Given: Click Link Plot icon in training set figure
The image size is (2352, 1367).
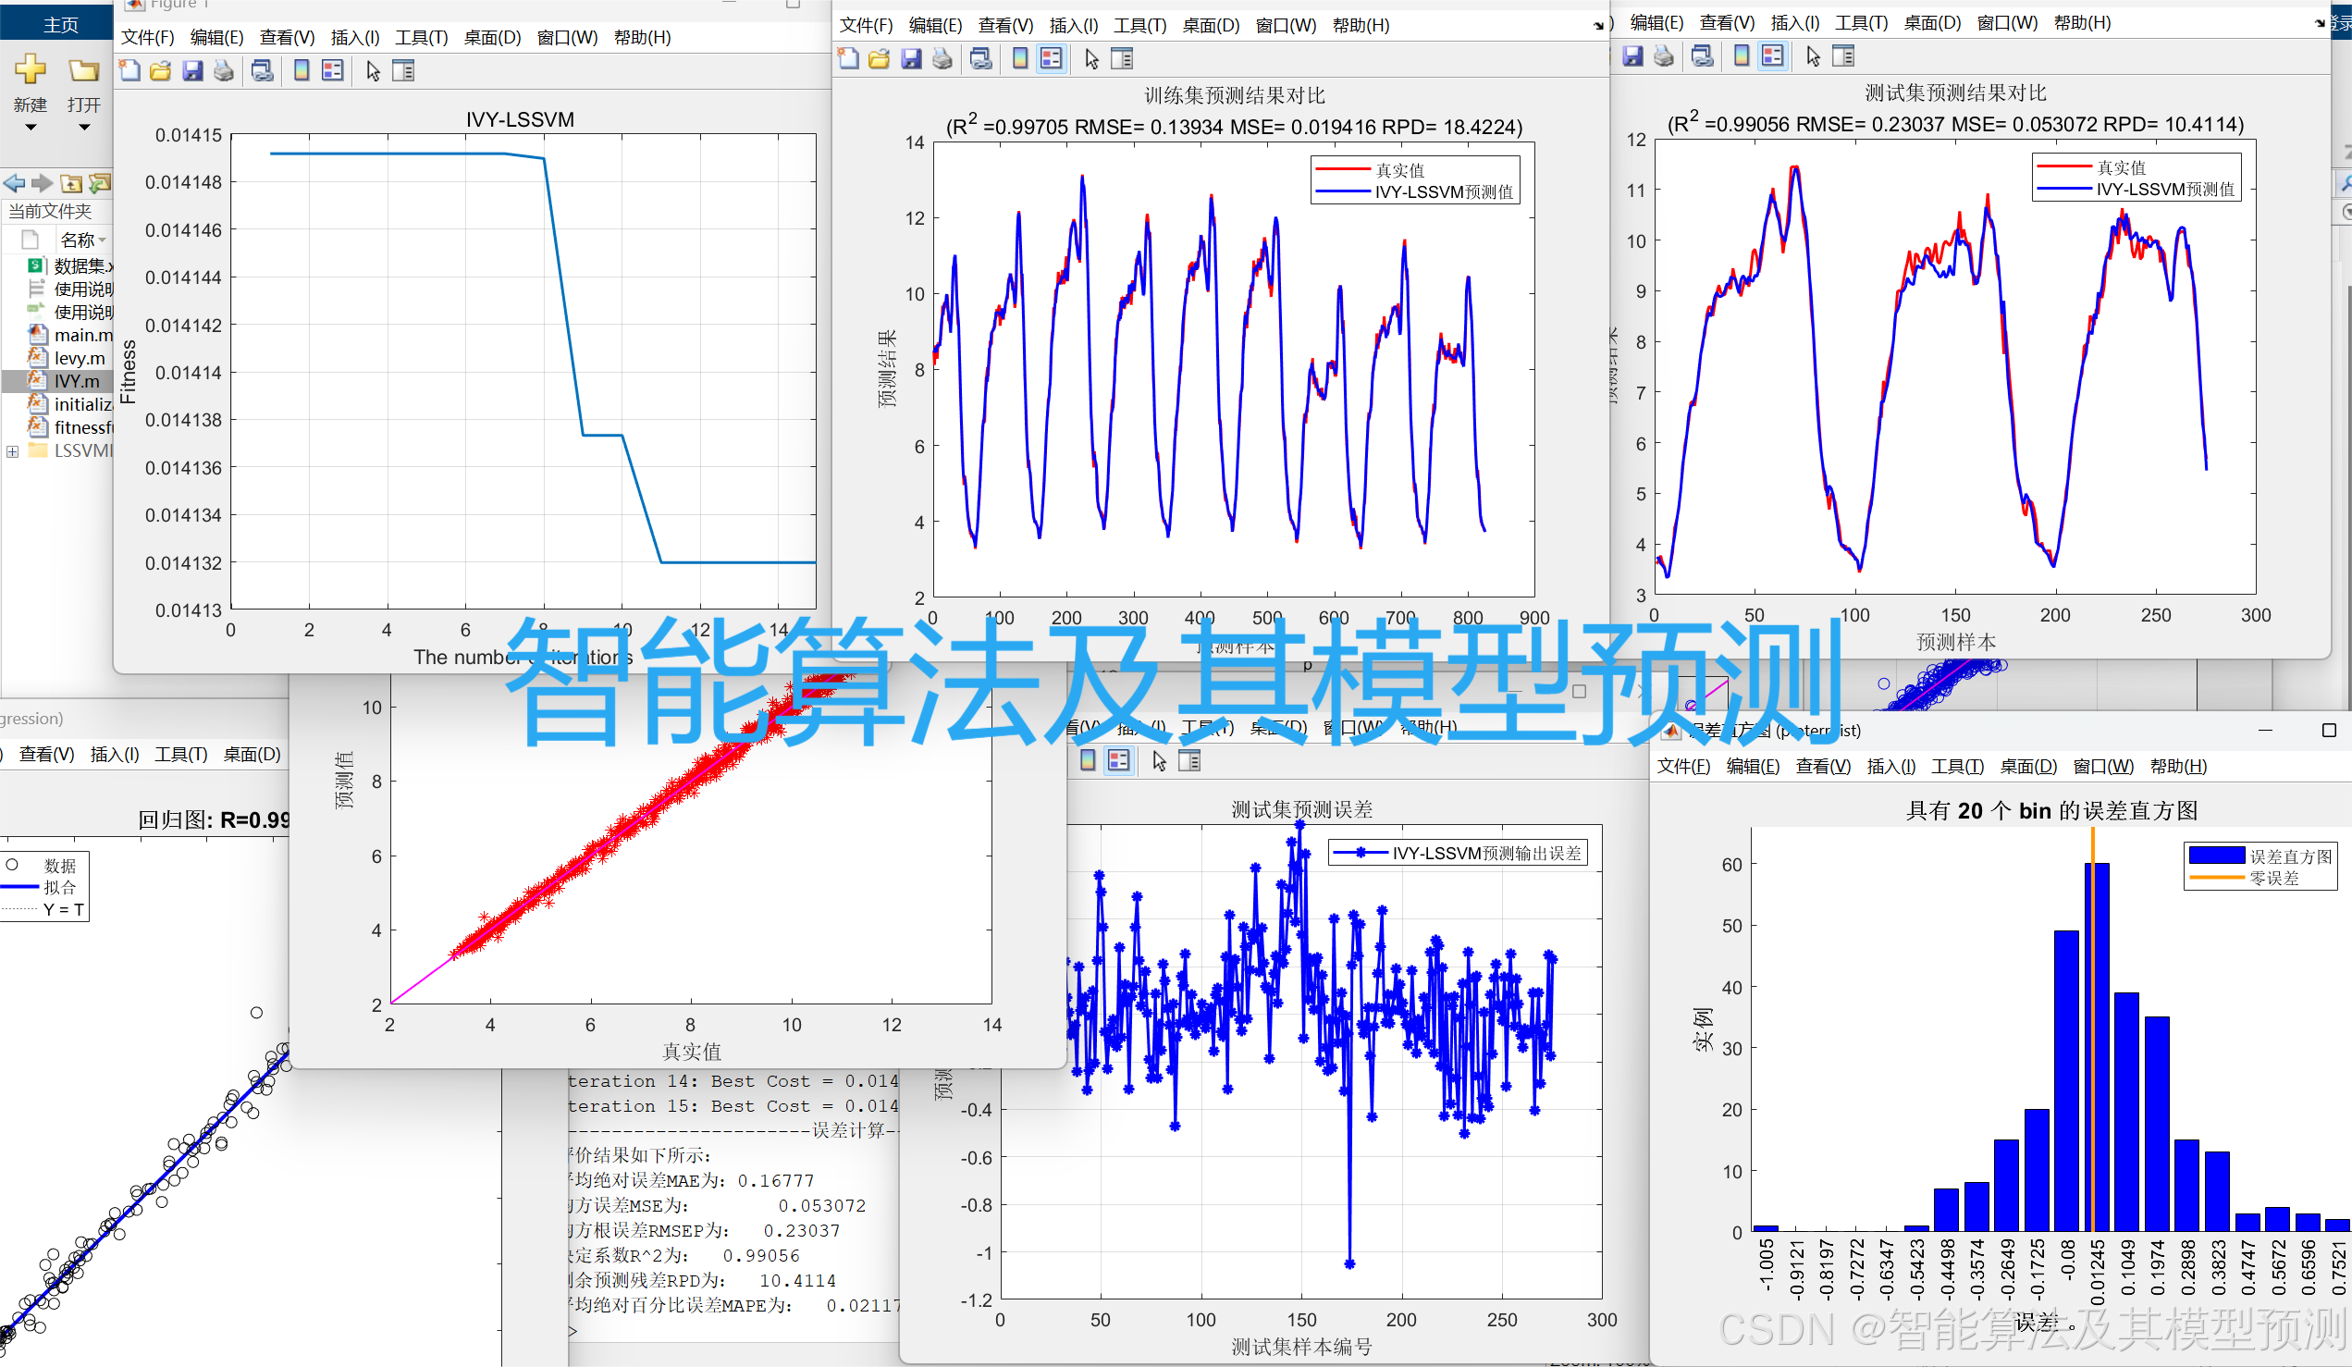Looking at the screenshot, I should coord(980,60).
